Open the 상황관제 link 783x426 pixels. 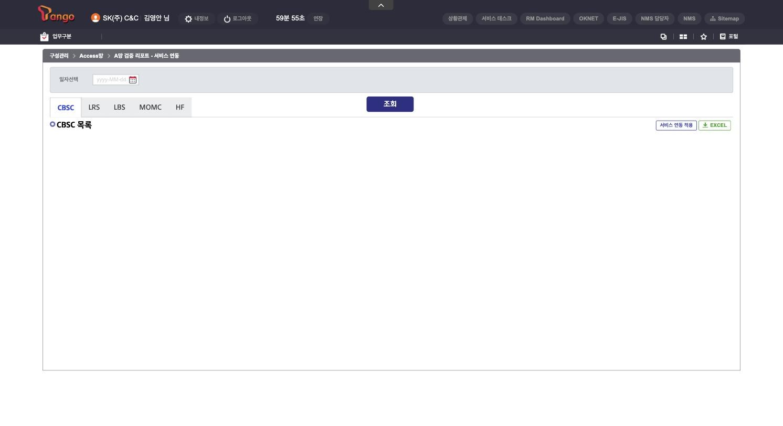[x=458, y=19]
